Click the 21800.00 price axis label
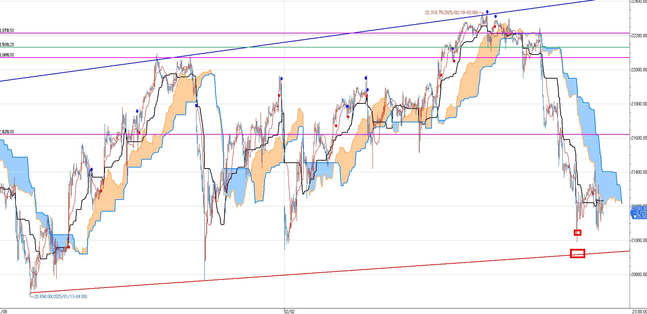Viewport: 647px width, 314px height. [639, 104]
